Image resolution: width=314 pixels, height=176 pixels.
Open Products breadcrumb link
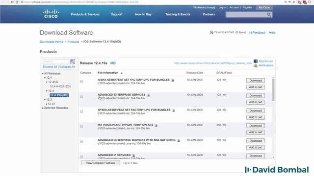(x=73, y=42)
